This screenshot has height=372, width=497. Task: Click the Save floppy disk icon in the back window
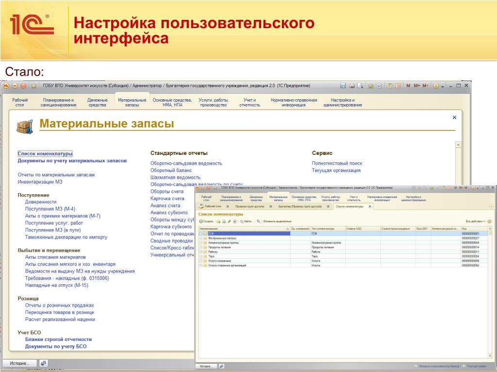343,86
